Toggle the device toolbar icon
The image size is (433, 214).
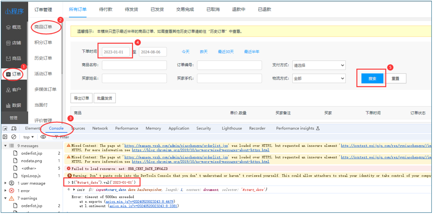click(14, 128)
